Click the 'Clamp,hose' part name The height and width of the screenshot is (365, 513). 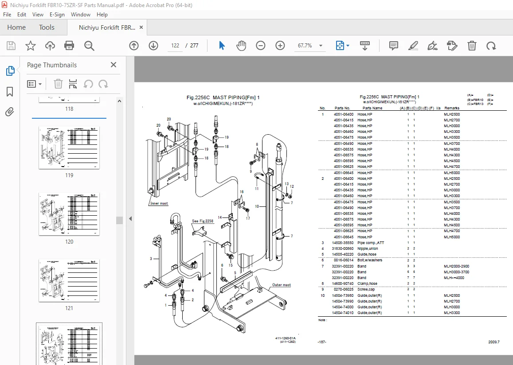367,283
